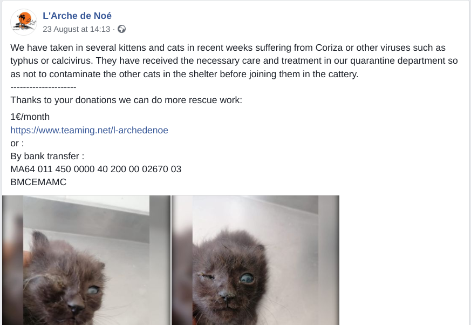Click the BMCEMAMC bank code
This screenshot has height=325, width=471.
[x=38, y=182]
